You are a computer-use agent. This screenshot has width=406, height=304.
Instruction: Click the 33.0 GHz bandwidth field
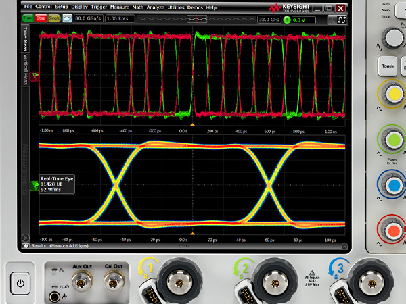[x=269, y=20]
